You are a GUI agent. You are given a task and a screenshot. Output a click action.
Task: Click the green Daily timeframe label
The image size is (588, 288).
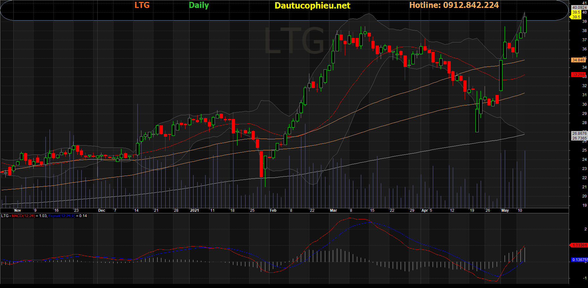click(x=199, y=5)
